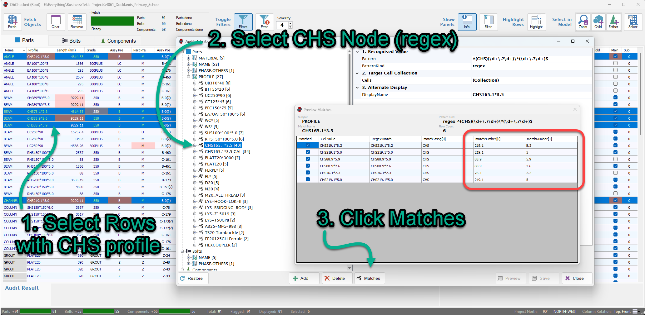Expand the MATERIAL [5] tree node
645x315 pixels.
coord(189,58)
